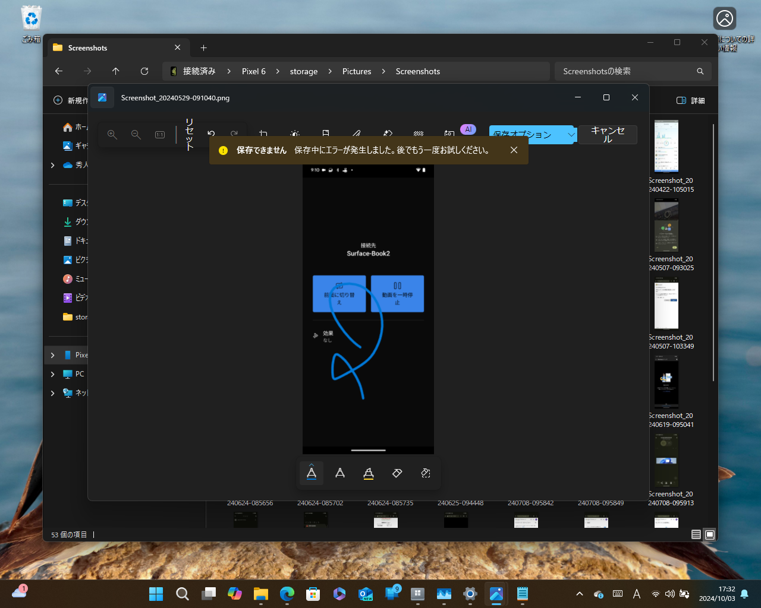Open the Windows Start menu
Image resolution: width=761 pixels, height=608 pixels.
point(156,594)
